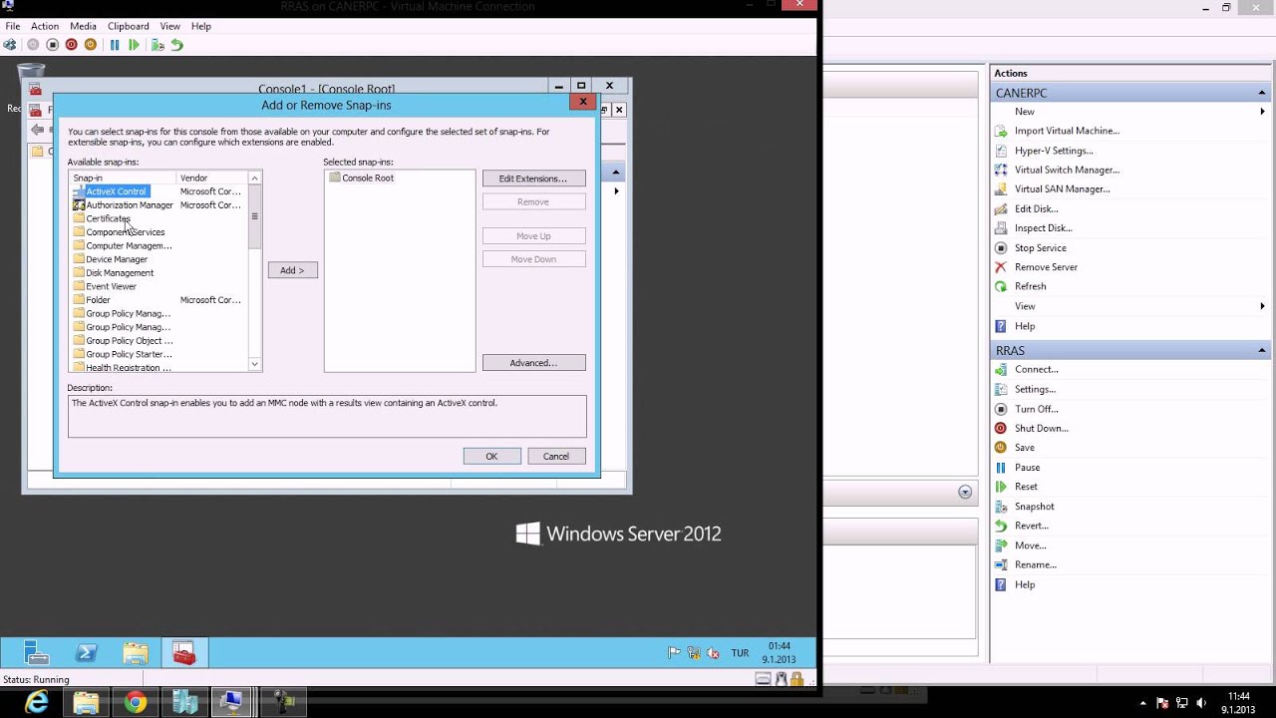Open PowerShell from guest taskbar
Screen dimensions: 1276x718
pos(87,653)
